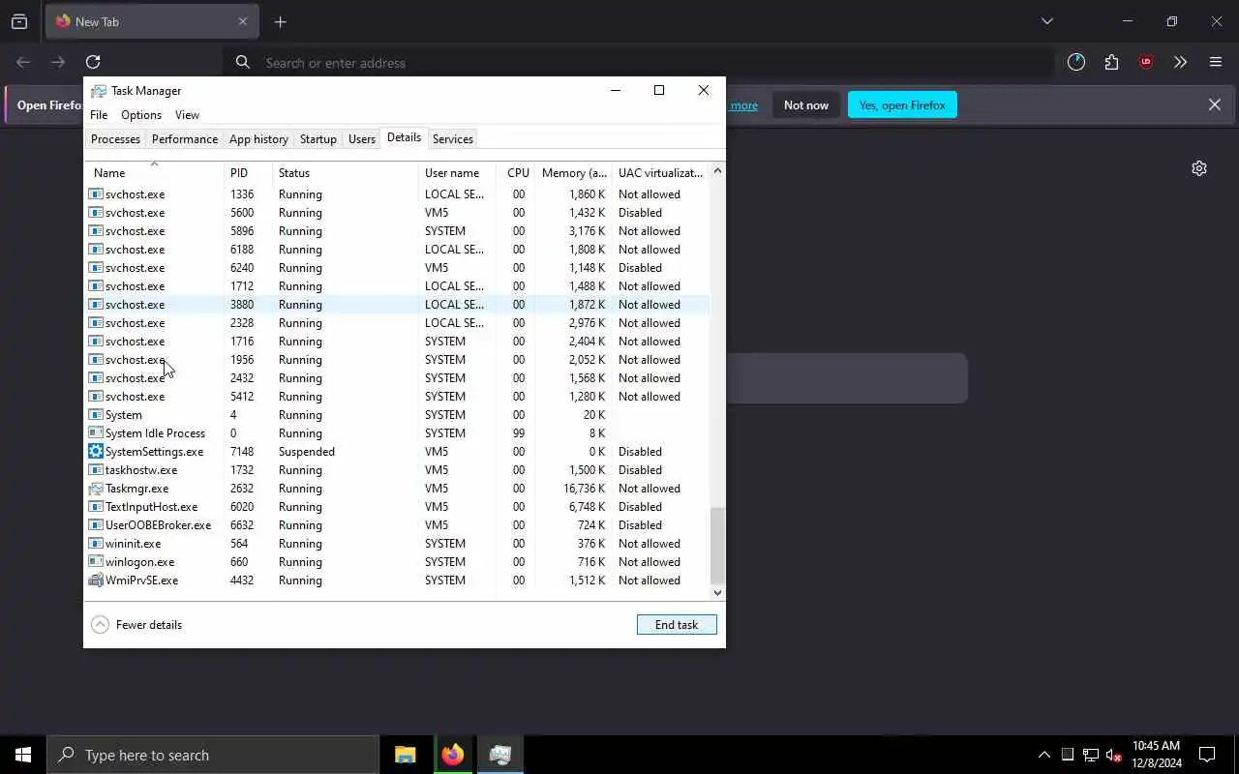Show hidden system tray icons chevron
Viewport: 1239px width, 774px height.
pyautogui.click(x=1043, y=755)
